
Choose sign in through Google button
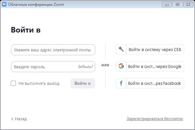pos(150,66)
